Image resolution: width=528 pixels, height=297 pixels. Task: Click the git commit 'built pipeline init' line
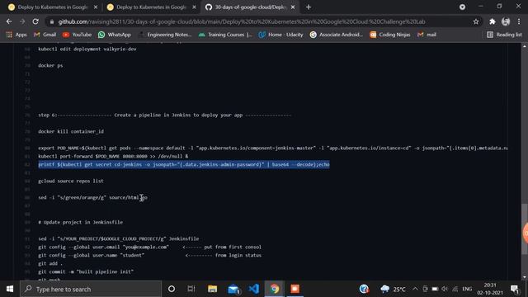[86, 271]
